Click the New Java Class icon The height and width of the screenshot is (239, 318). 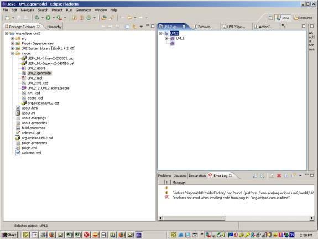coord(88,18)
